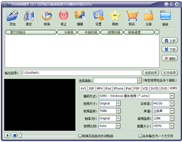Maximize the RM转换精灵 window

[172, 5]
